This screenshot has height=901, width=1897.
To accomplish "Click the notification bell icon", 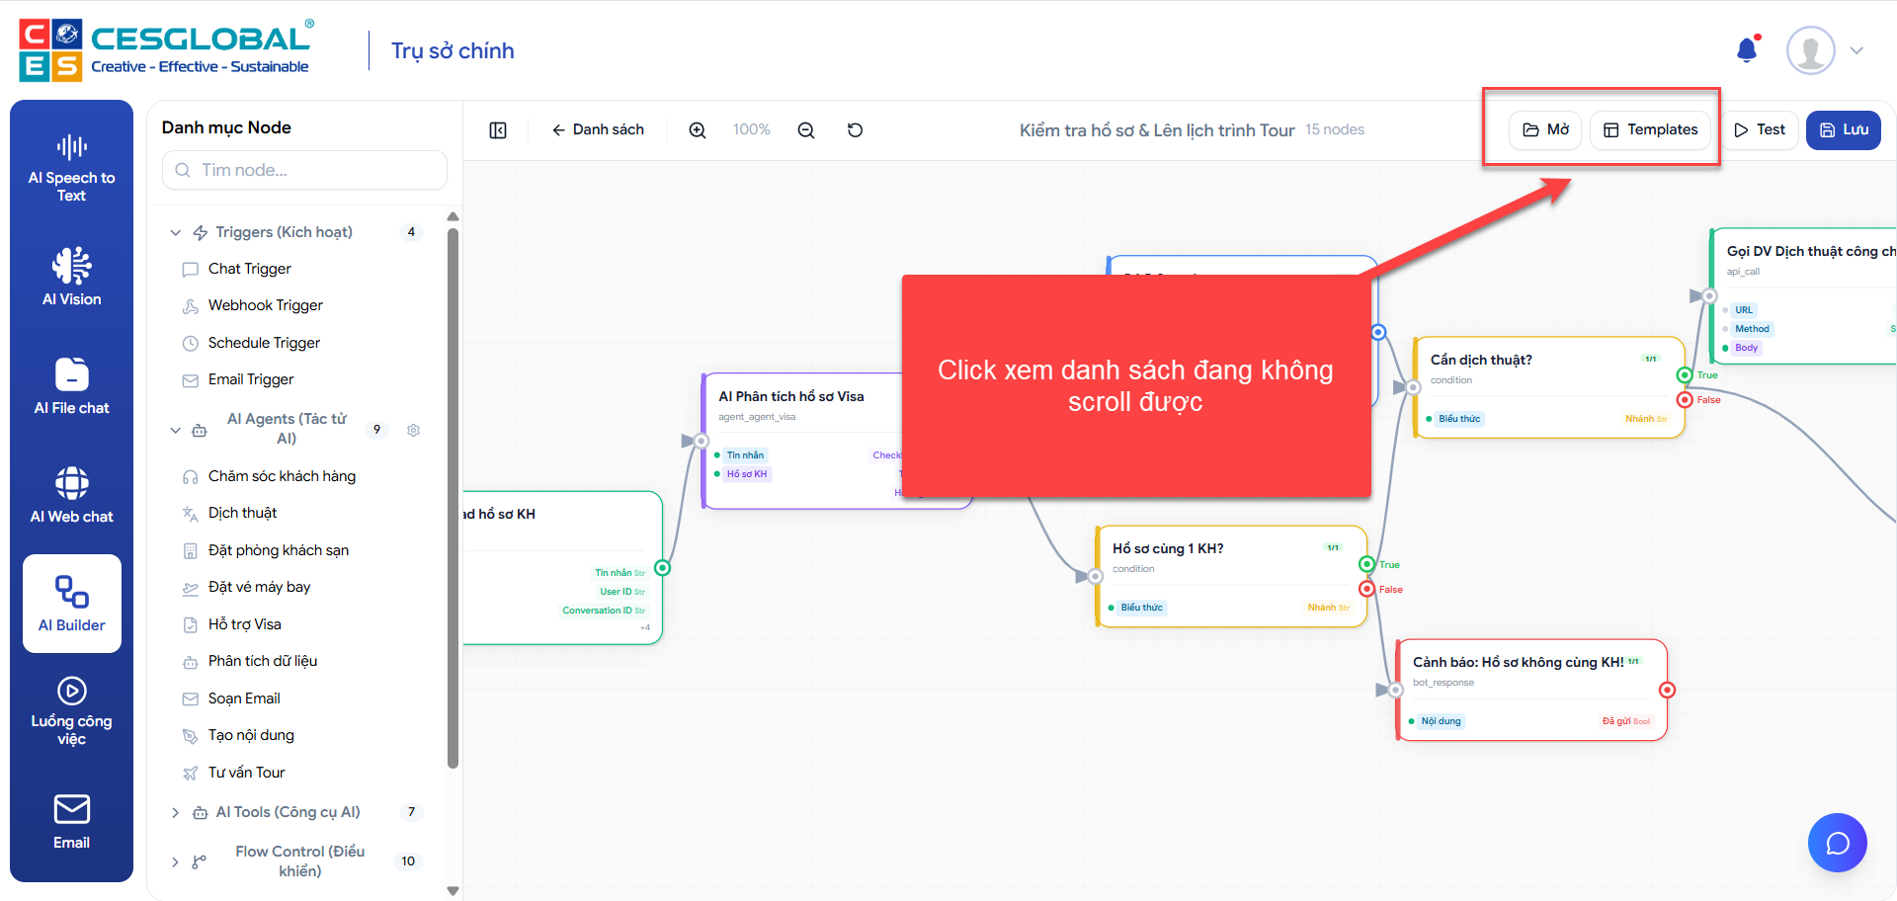I will pyautogui.click(x=1747, y=50).
